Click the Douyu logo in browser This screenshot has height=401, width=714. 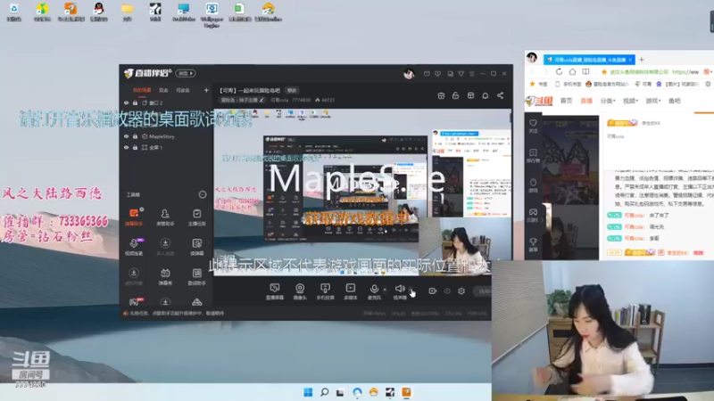click(540, 101)
